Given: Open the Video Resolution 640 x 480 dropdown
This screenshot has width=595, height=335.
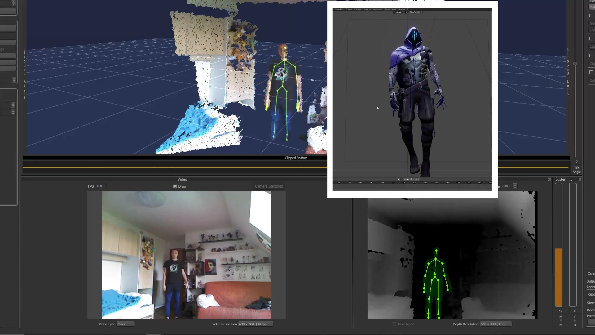Looking at the screenshot, I should point(255,324).
